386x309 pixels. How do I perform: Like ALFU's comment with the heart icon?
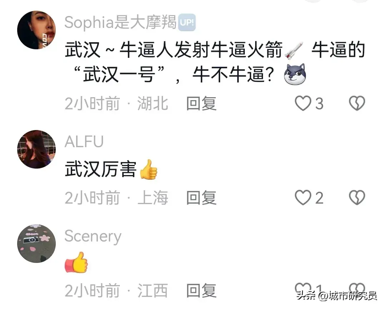point(303,197)
